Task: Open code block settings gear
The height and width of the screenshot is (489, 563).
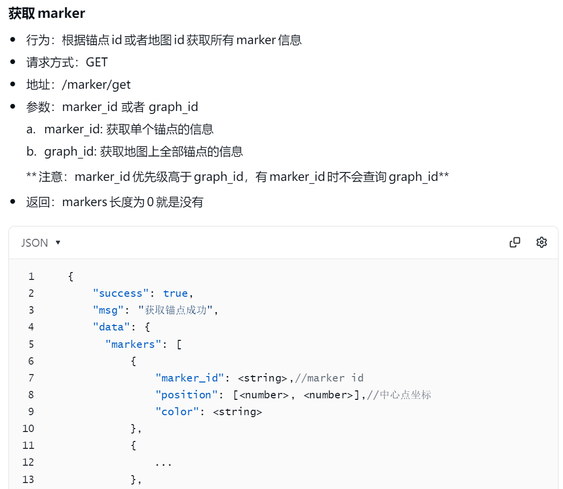Action: pos(542,242)
